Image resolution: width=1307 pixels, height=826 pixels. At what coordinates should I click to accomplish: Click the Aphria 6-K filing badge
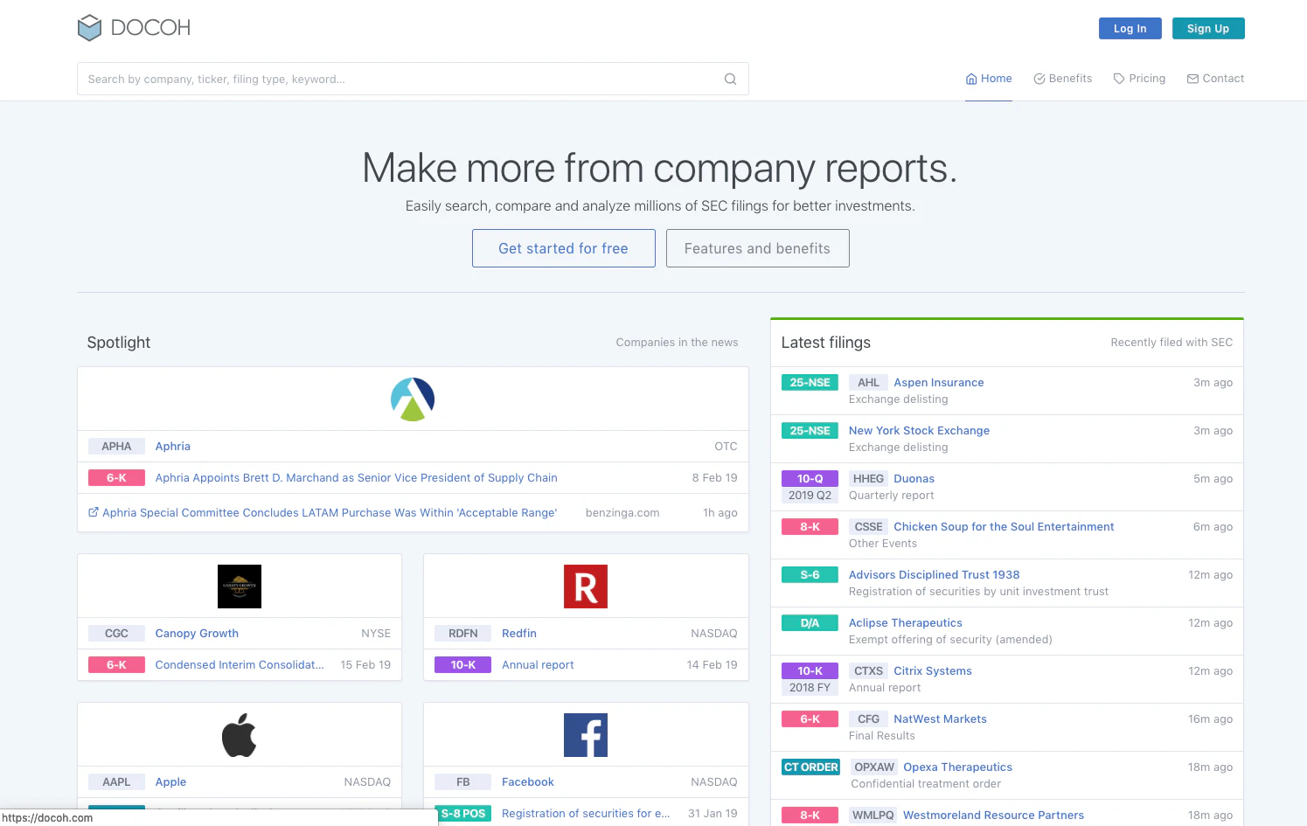click(x=116, y=478)
